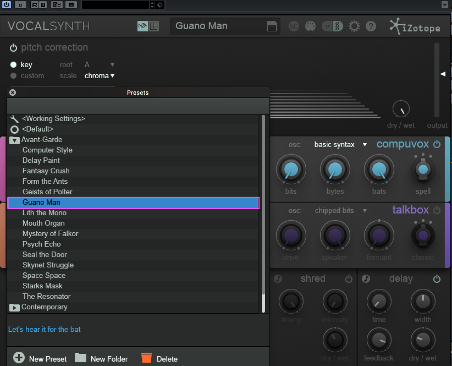Select the Lith the Mono preset
This screenshot has width=452, height=366.
[132, 213]
